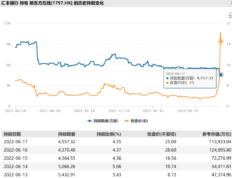Select the 持股日期 column header
232x178 pixels.
click(12, 134)
